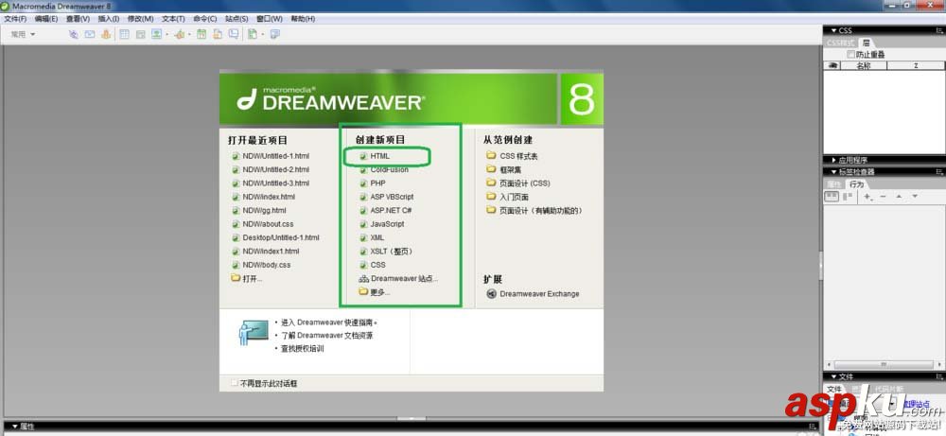Create a new HTML document
This screenshot has height=436, width=946.
[x=380, y=156]
